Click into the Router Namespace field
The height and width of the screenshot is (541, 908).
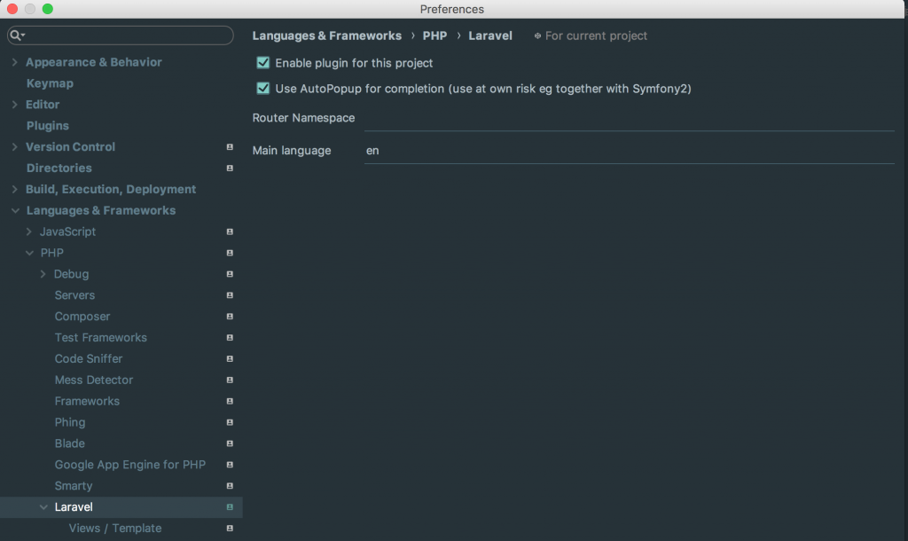click(628, 118)
